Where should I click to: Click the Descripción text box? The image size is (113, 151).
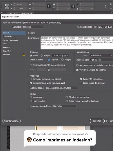[x=77, y=43]
